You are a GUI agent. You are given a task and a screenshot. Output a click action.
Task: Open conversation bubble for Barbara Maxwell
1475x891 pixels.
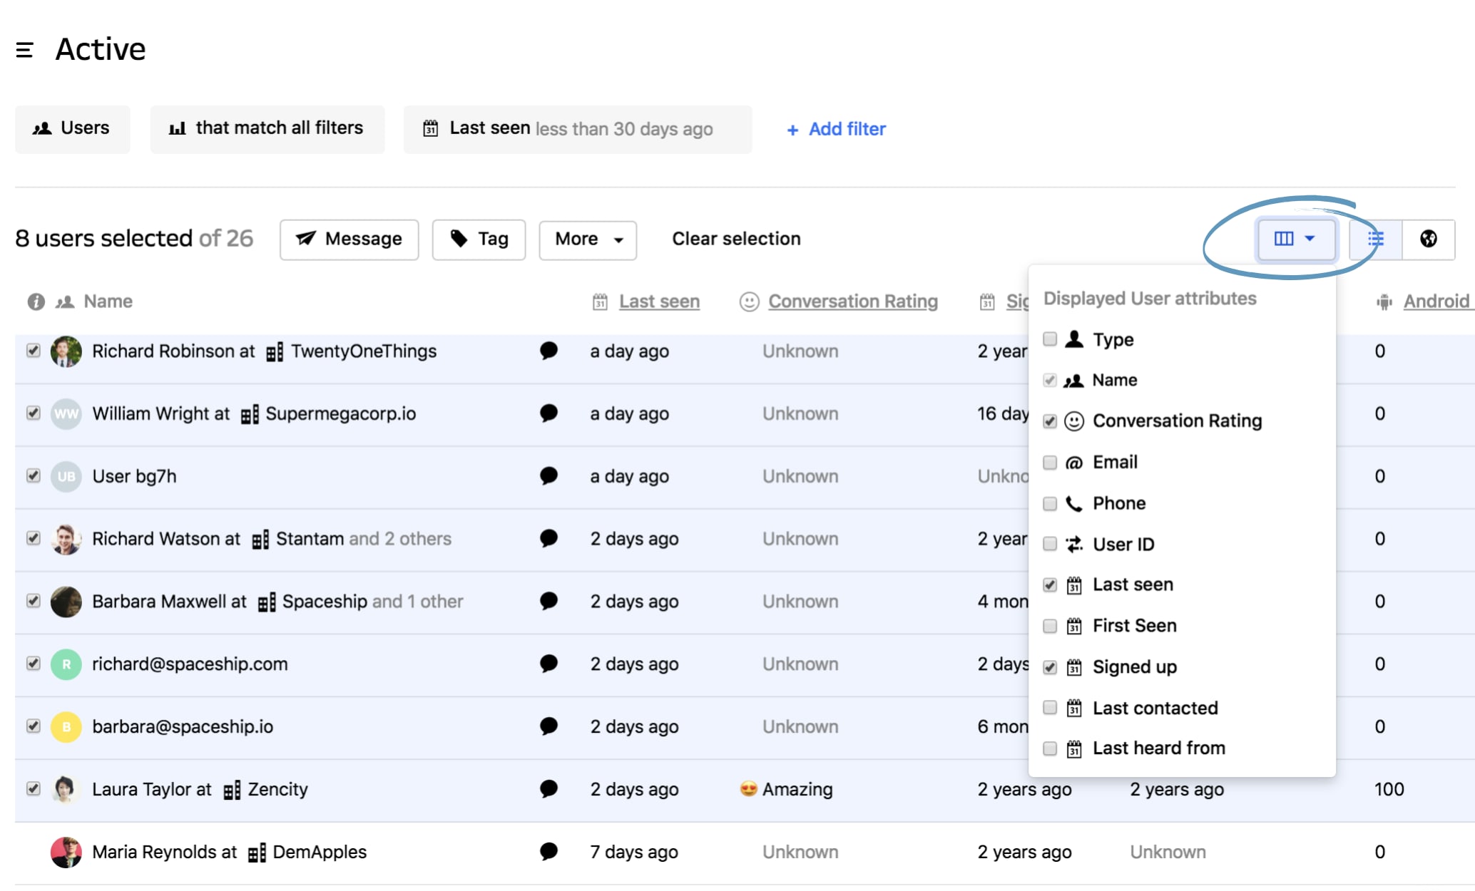pyautogui.click(x=548, y=602)
